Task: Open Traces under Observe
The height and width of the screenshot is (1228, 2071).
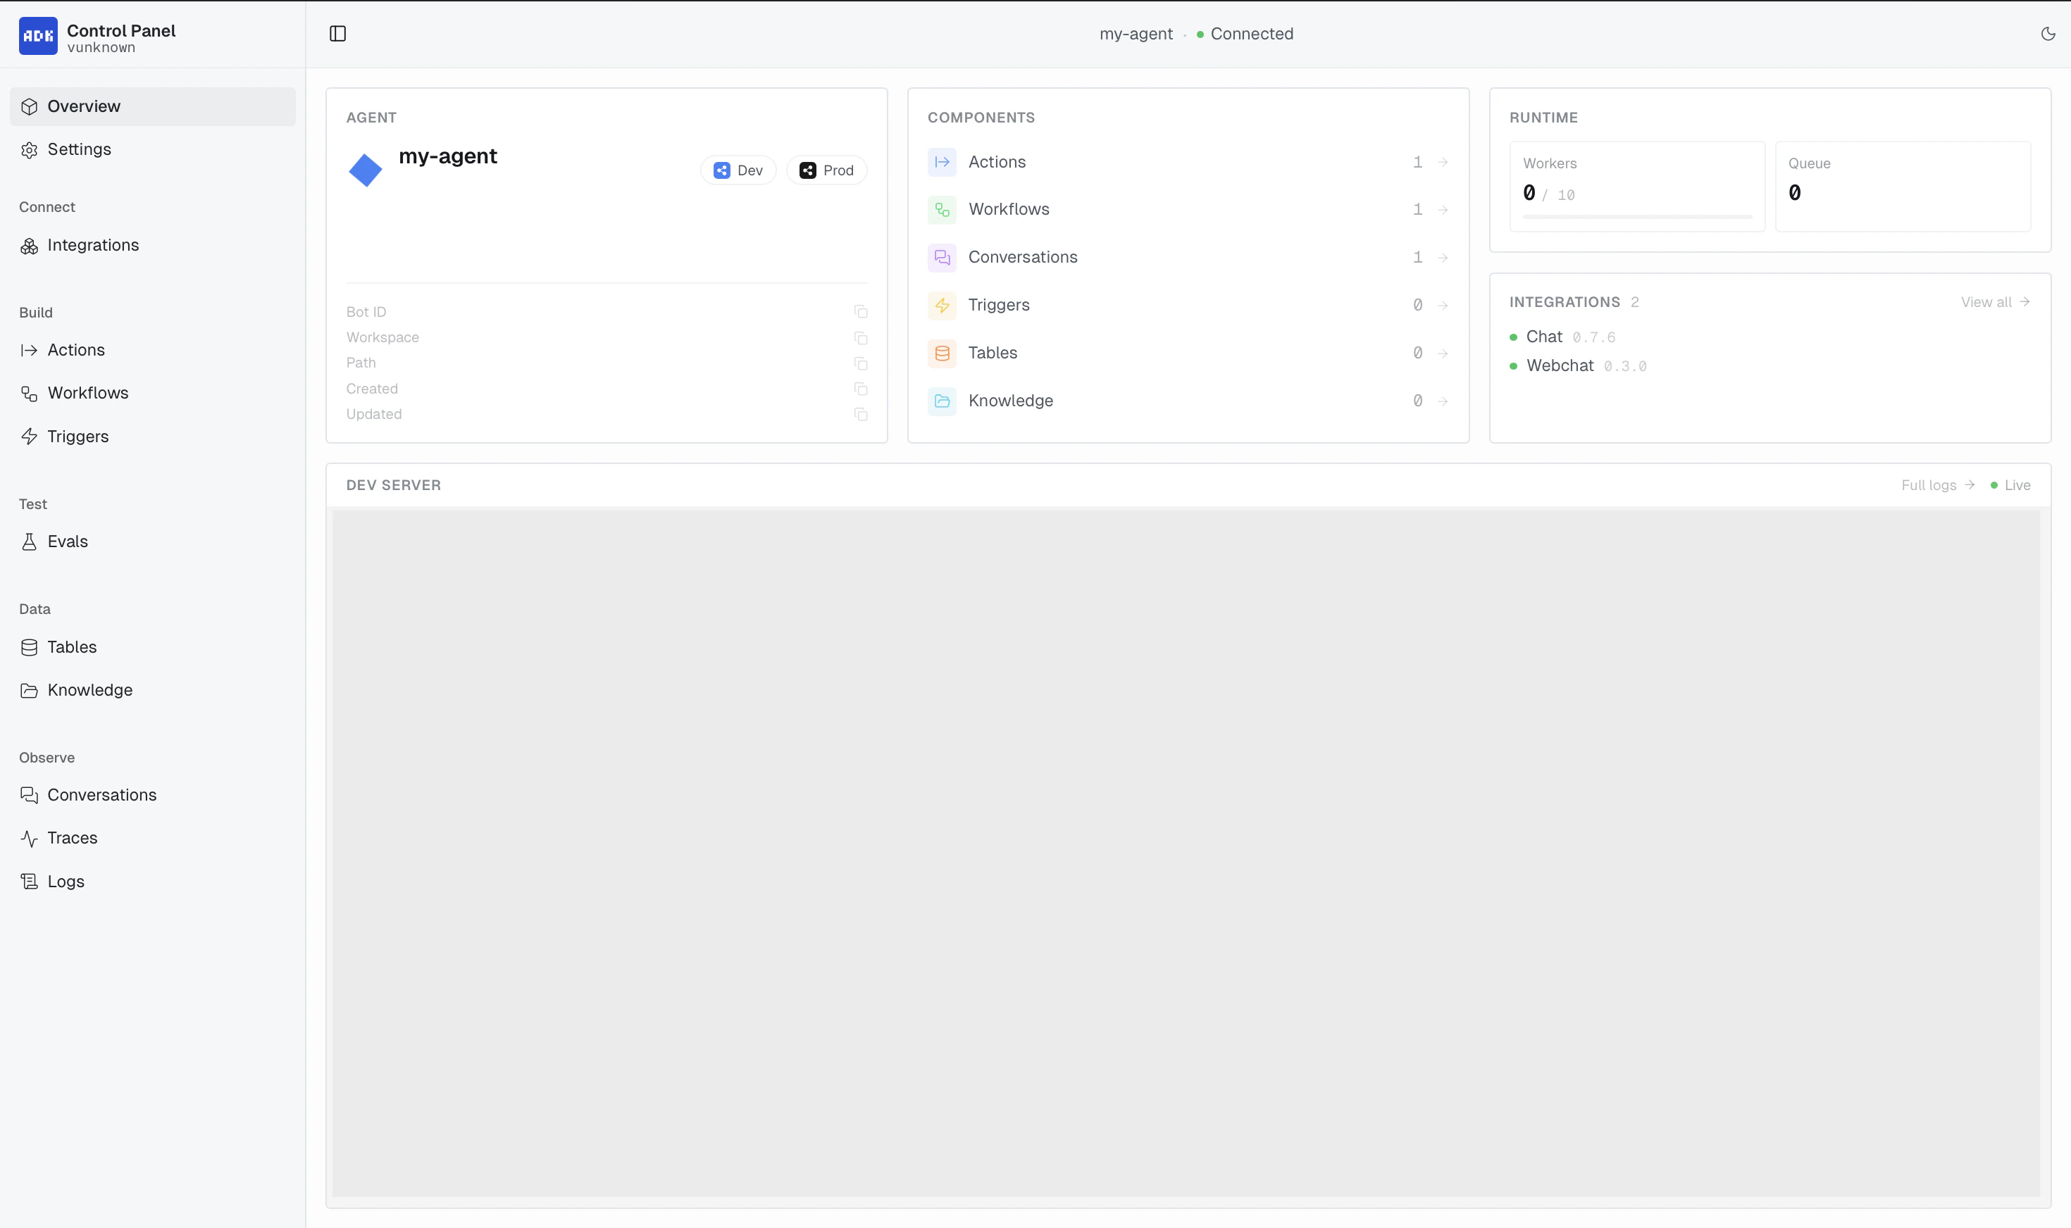Action: click(72, 837)
